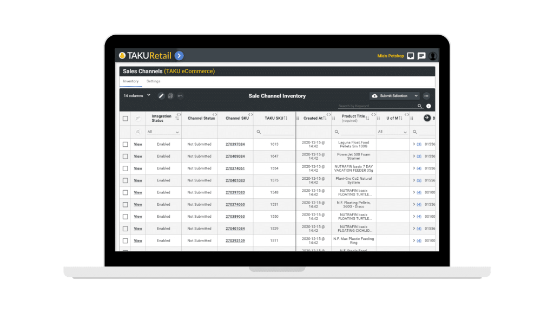Screen dimensions: 554x312
Task: Click the column-resize arrows on Channel SKU
Action: 250,115
